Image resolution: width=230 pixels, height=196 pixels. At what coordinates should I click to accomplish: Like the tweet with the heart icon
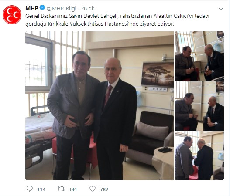(x=93, y=189)
